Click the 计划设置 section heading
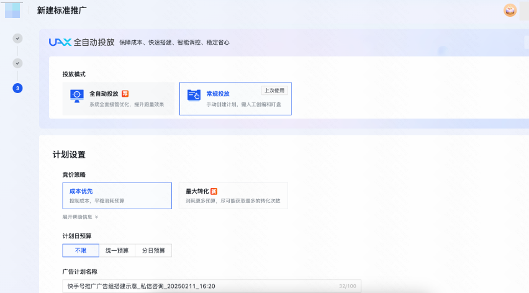Image resolution: width=529 pixels, height=293 pixels. pyautogui.click(x=69, y=155)
